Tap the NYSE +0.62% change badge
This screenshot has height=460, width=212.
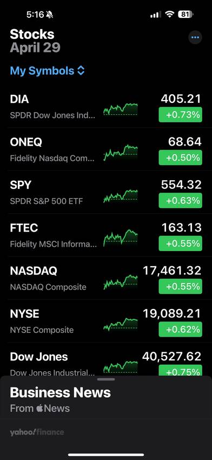pyautogui.click(x=180, y=329)
